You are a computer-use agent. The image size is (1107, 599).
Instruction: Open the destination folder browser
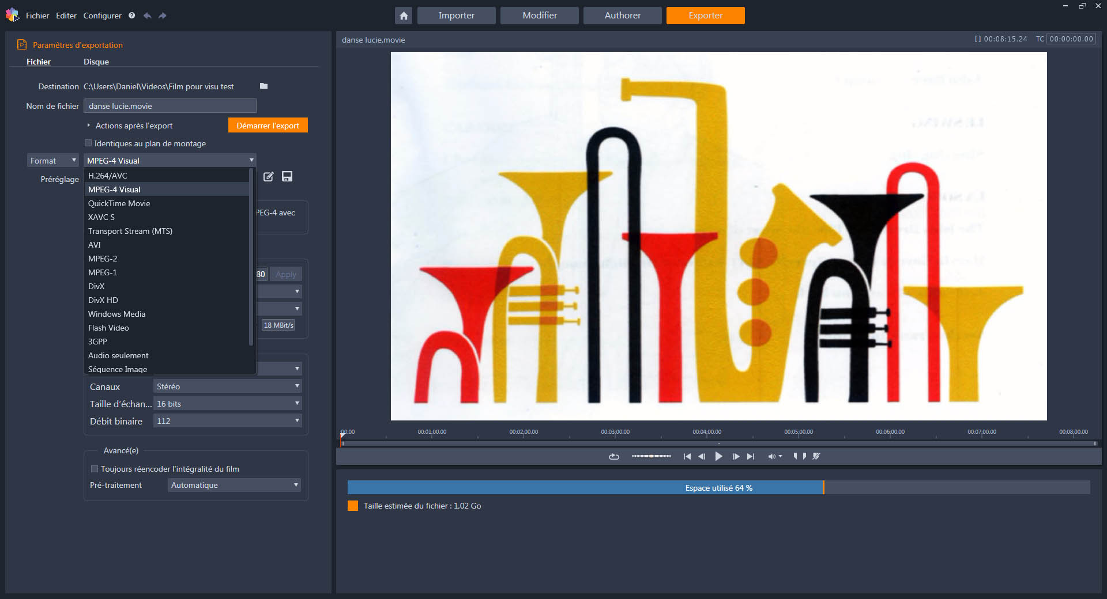263,86
